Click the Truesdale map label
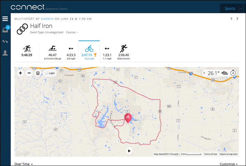The width and height of the screenshot is (246, 166). 69,75
